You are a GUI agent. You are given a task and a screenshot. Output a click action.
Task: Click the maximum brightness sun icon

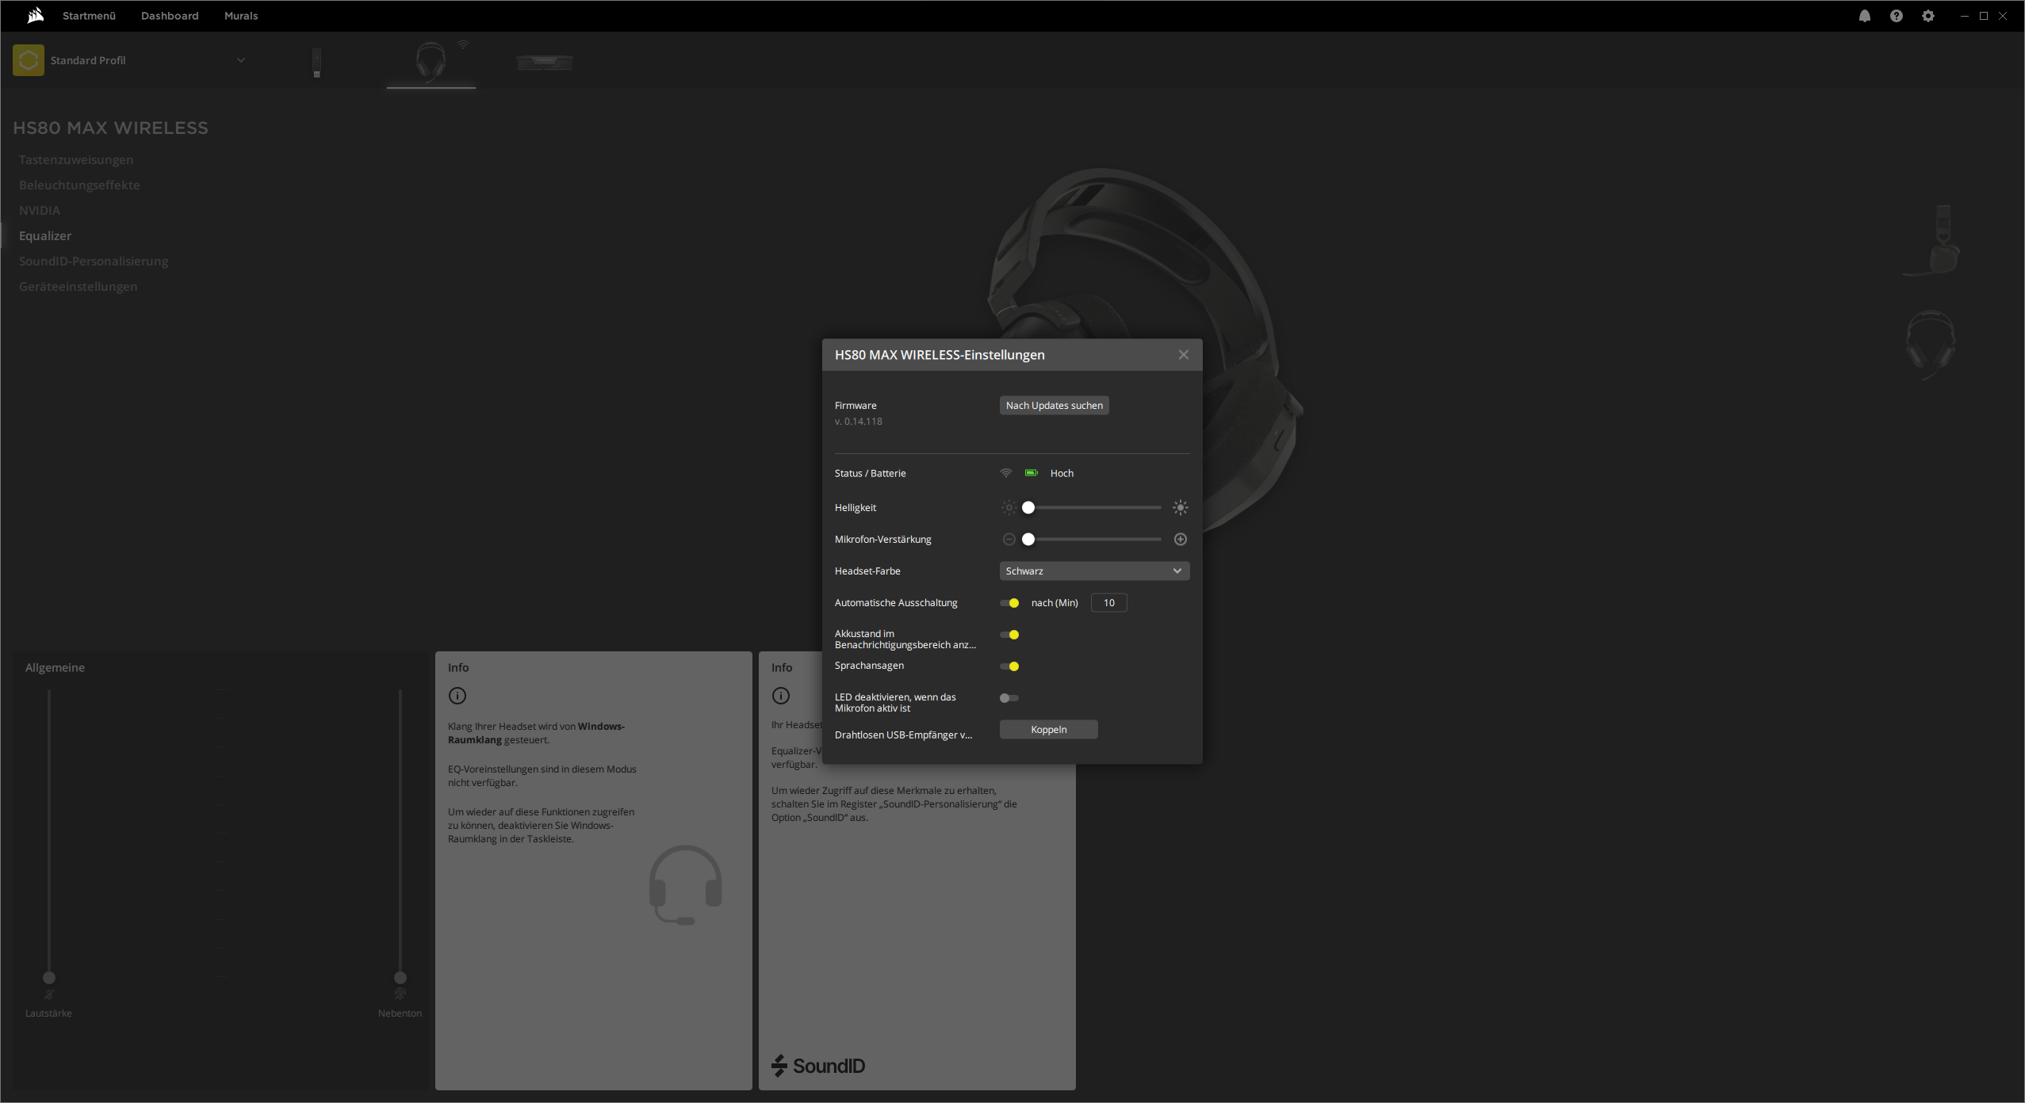(1180, 507)
